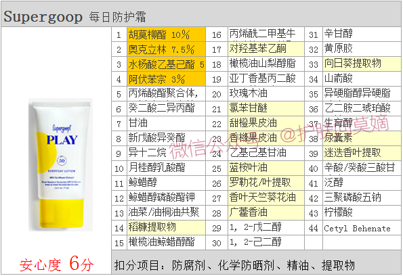This screenshot has width=403, height=276.
Task: Select the cell 对羟基苯乙酮
Action: (x=266, y=49)
